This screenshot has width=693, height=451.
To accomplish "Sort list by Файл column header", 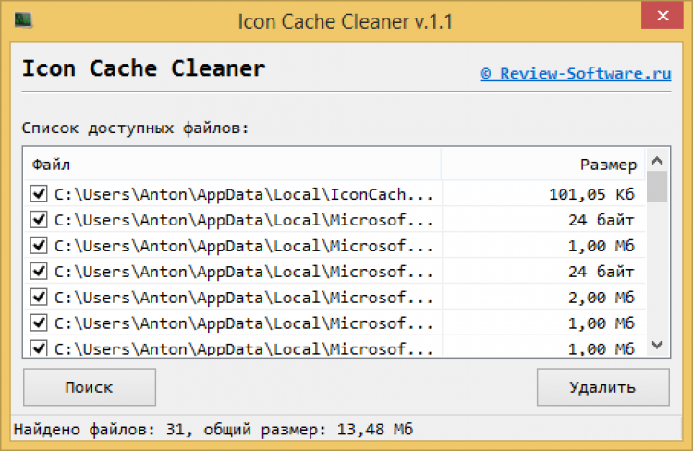I will (x=231, y=165).
